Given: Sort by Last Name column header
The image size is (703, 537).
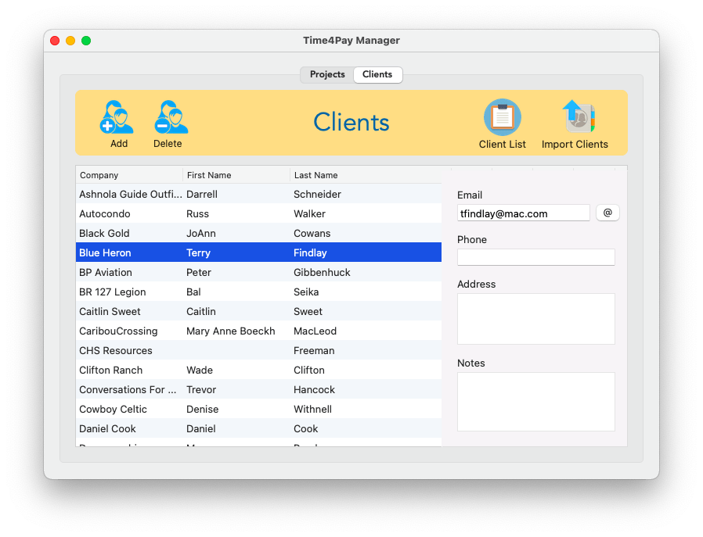Looking at the screenshot, I should [x=366, y=175].
